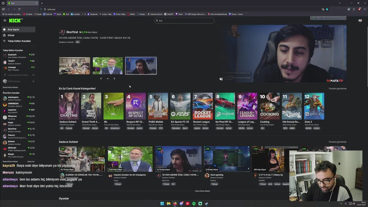View all top categories via Tümünü görüntüle
The height and width of the screenshot is (207, 368).
click(x=338, y=89)
